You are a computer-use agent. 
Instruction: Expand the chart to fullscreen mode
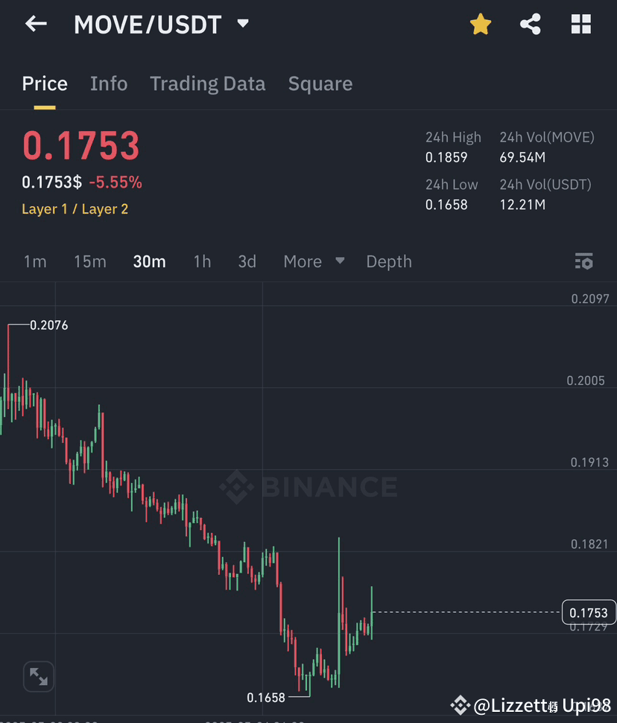pyautogui.click(x=38, y=676)
